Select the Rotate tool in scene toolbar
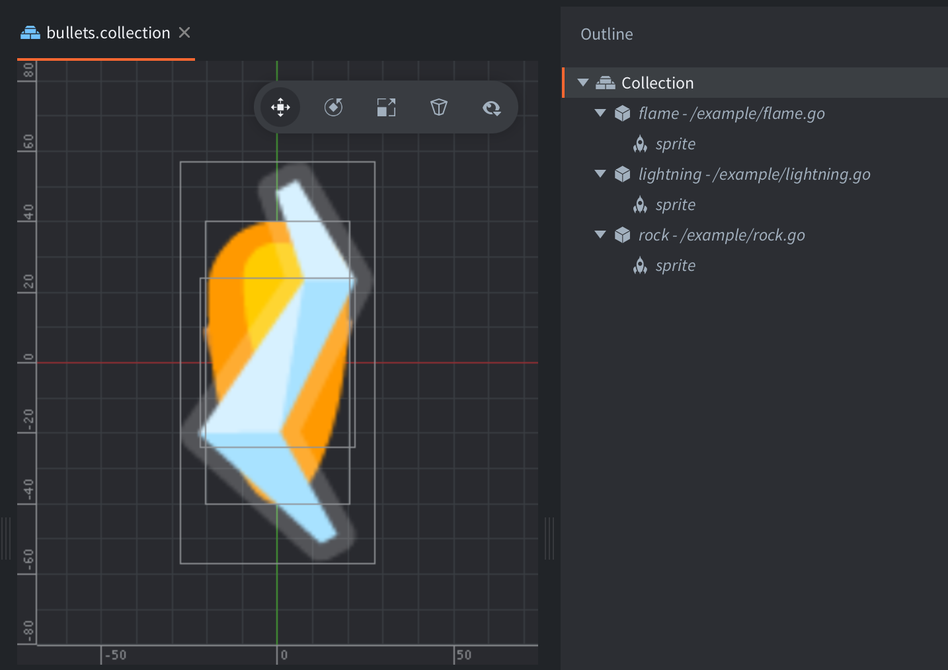 point(333,107)
